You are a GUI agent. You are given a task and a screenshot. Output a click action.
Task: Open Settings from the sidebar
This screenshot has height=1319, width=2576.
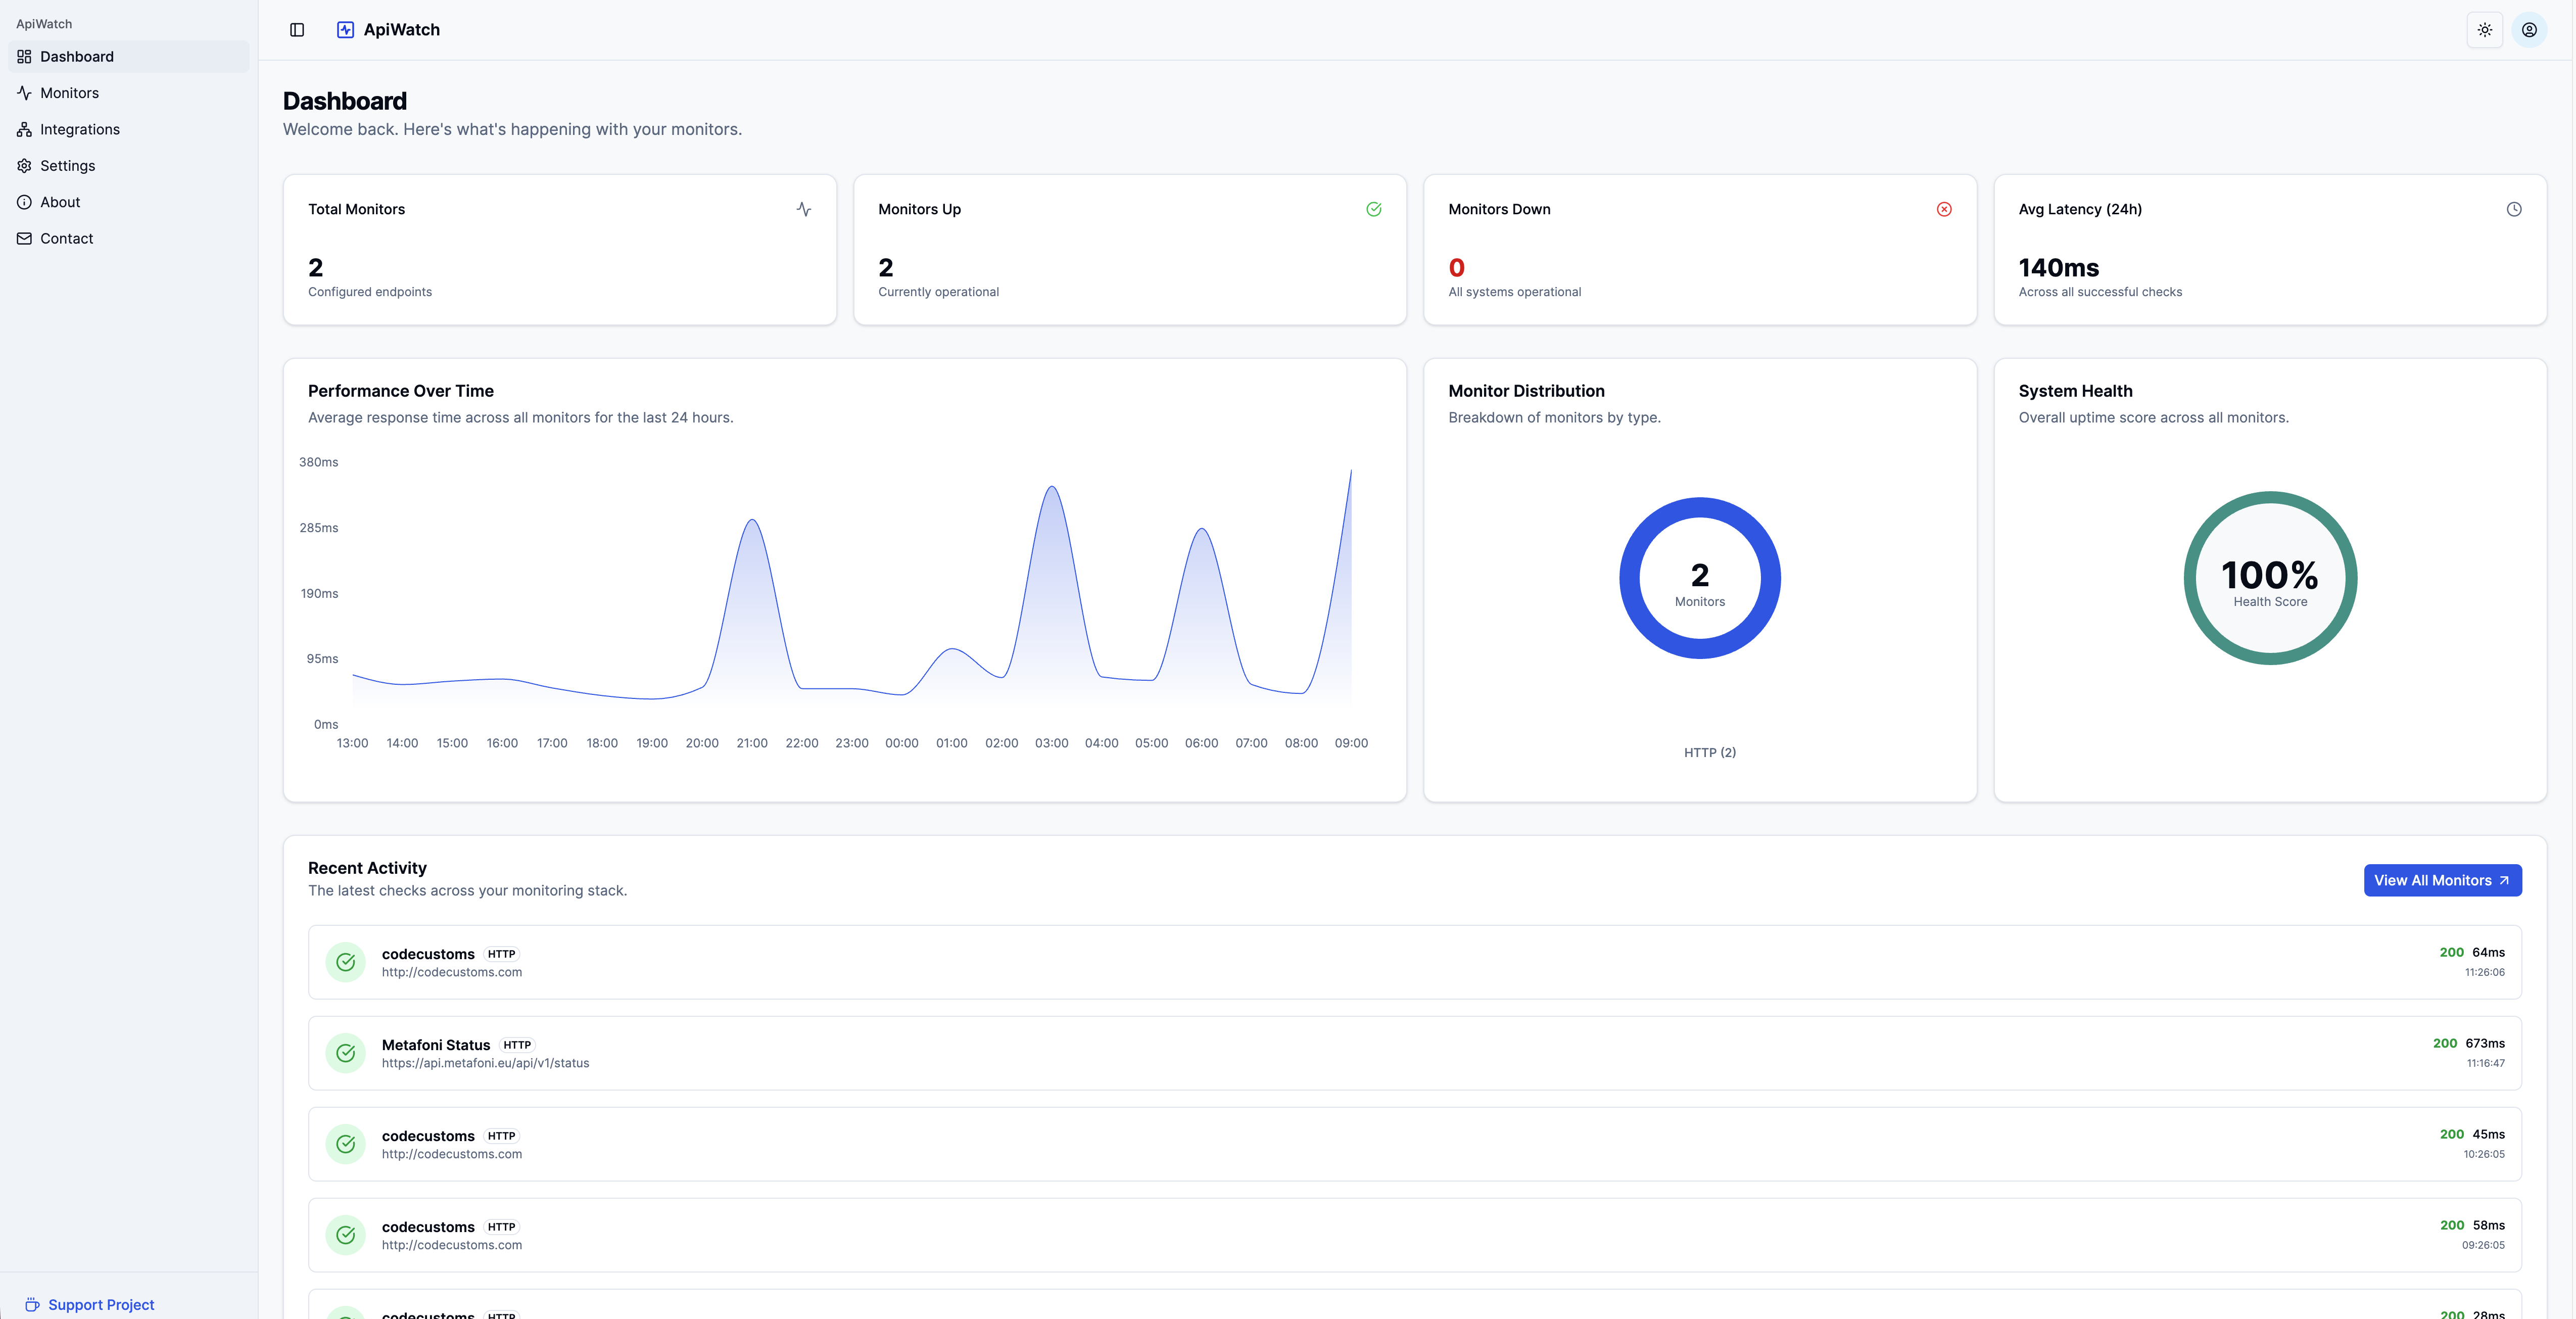[67, 166]
